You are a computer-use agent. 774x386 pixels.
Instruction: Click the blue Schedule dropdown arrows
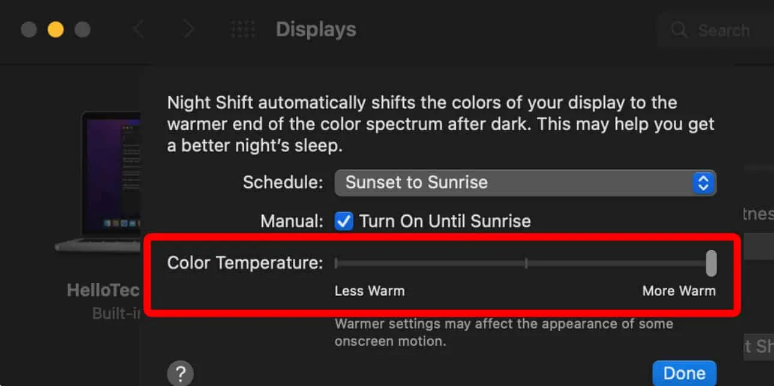coord(704,182)
